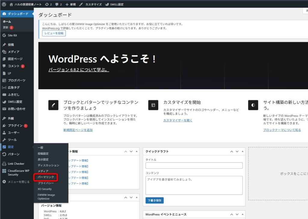The image size is (308, 219).
Task: Collapse menu via メニューを閉じる
Action: point(16,182)
